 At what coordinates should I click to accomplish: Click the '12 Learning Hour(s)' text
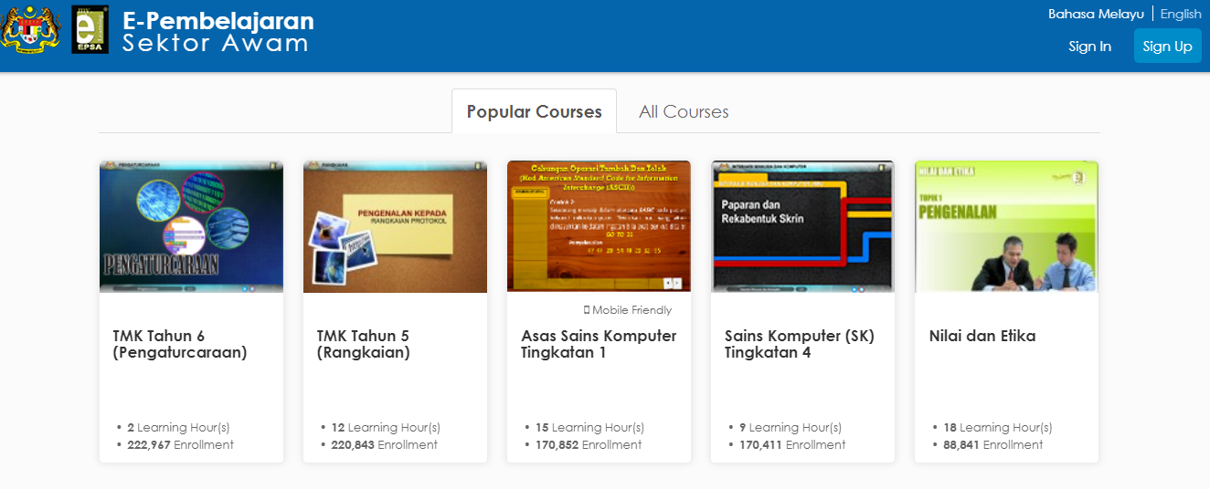386,427
